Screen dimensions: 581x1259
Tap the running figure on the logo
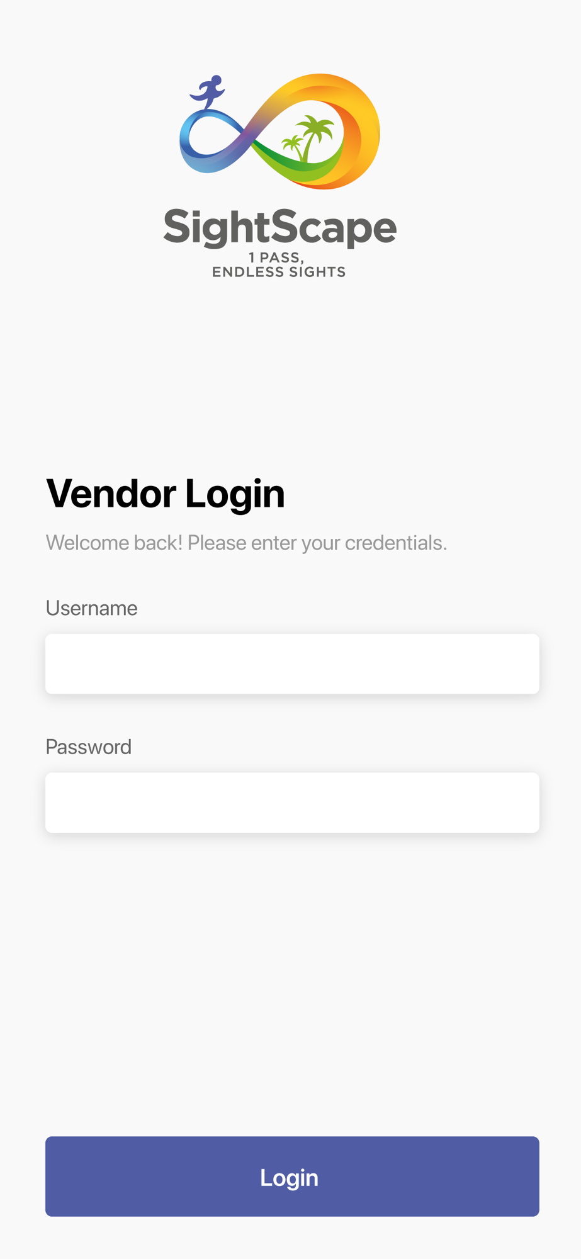208,92
